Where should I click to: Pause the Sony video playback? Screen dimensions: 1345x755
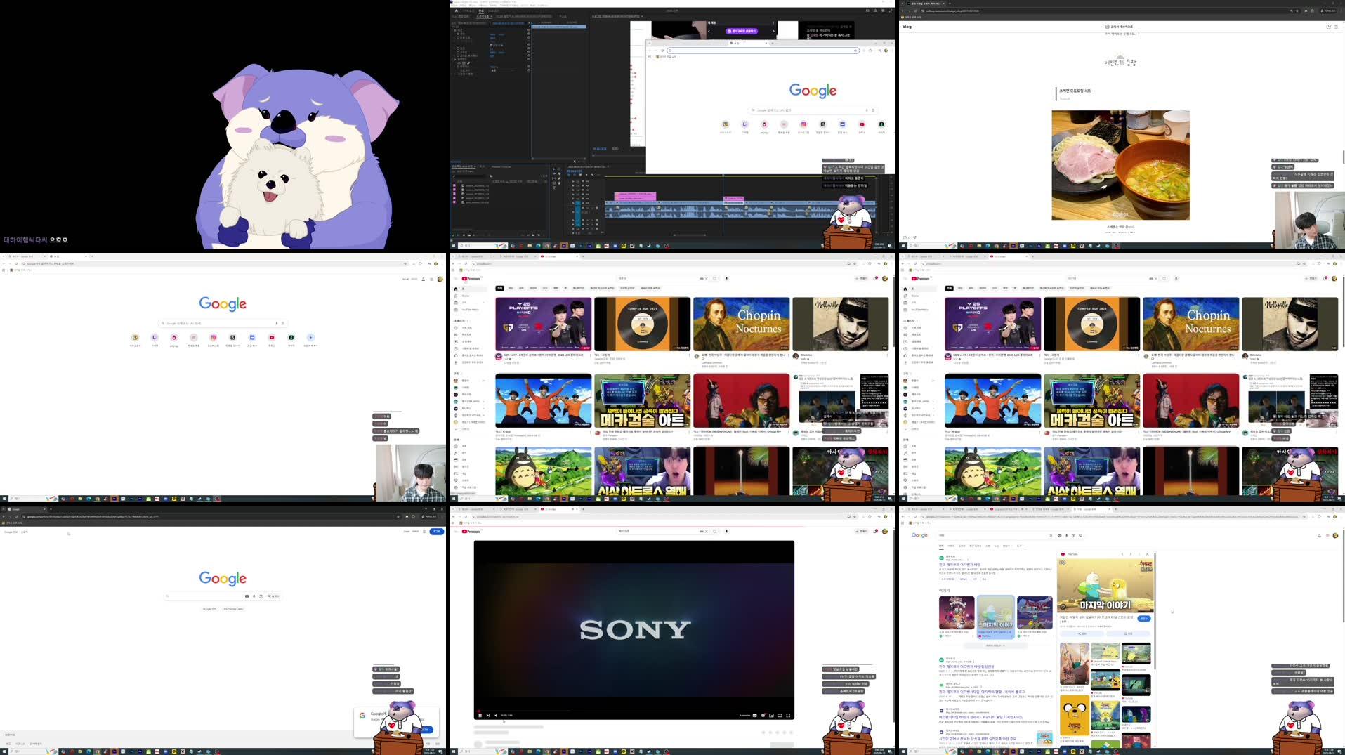[x=480, y=716]
